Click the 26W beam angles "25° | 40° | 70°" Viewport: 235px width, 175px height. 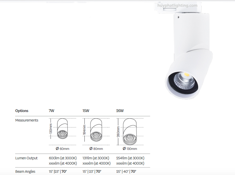click(x=126, y=172)
